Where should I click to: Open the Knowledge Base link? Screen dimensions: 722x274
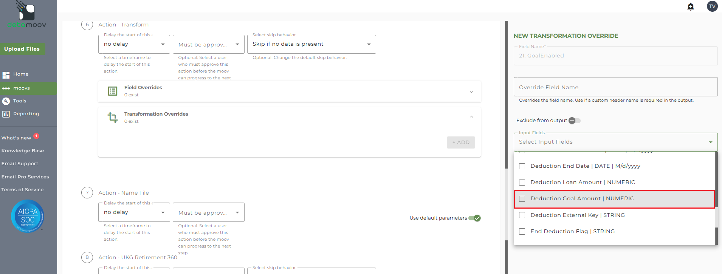point(23,151)
